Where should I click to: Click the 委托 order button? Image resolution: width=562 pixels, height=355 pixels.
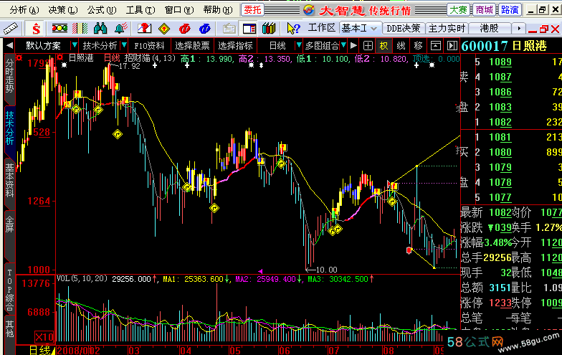click(252, 9)
